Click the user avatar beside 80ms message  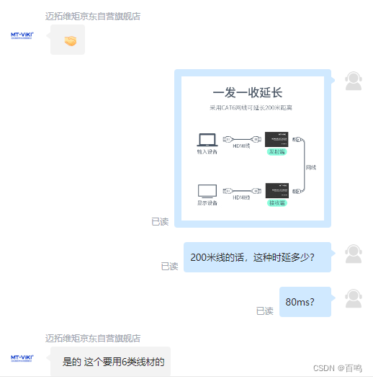[x=354, y=298]
